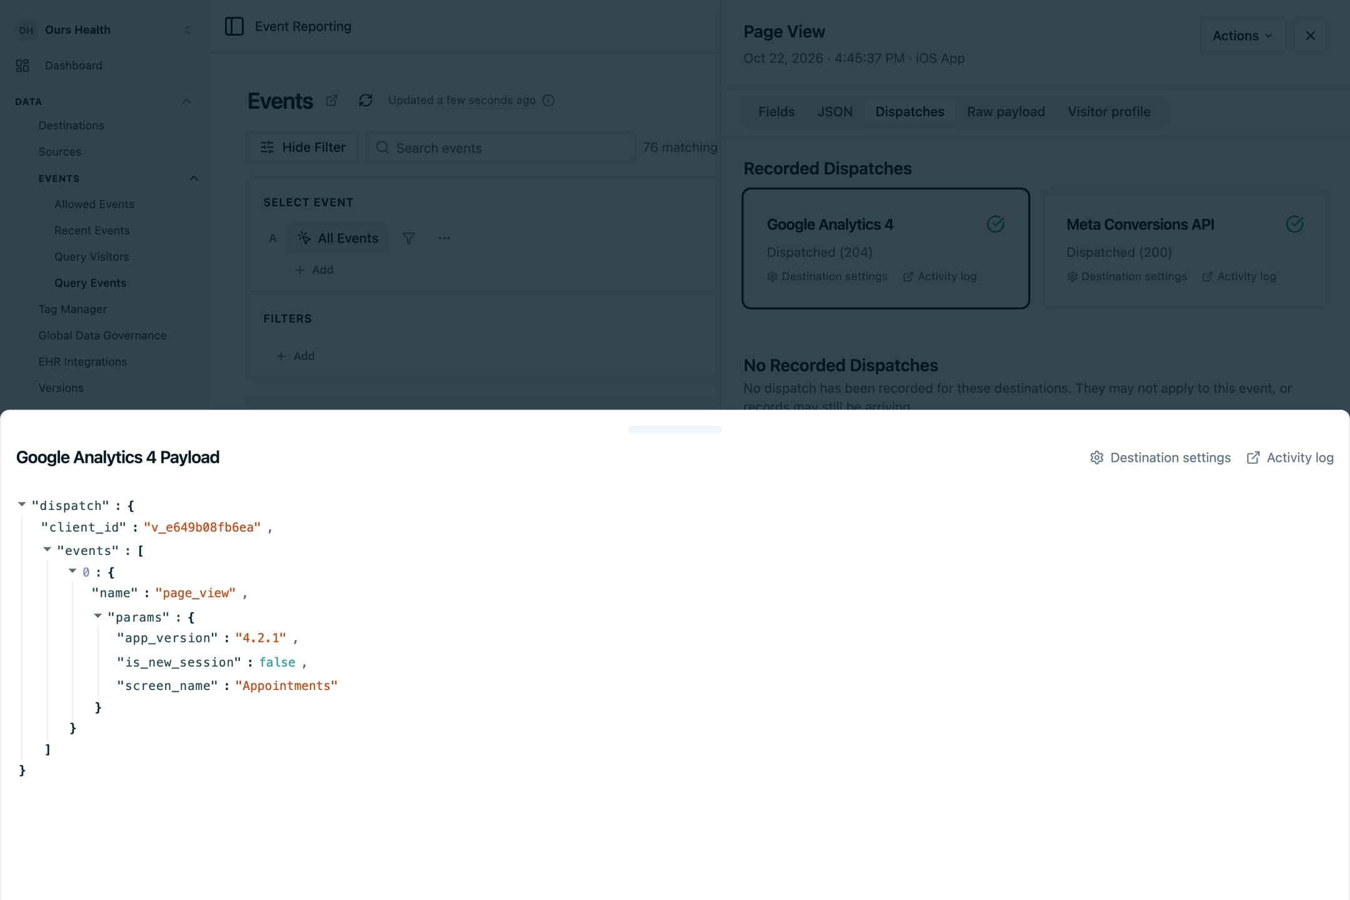This screenshot has height=900, width=1350.
Task: Show info about last update time
Action: 548,101
